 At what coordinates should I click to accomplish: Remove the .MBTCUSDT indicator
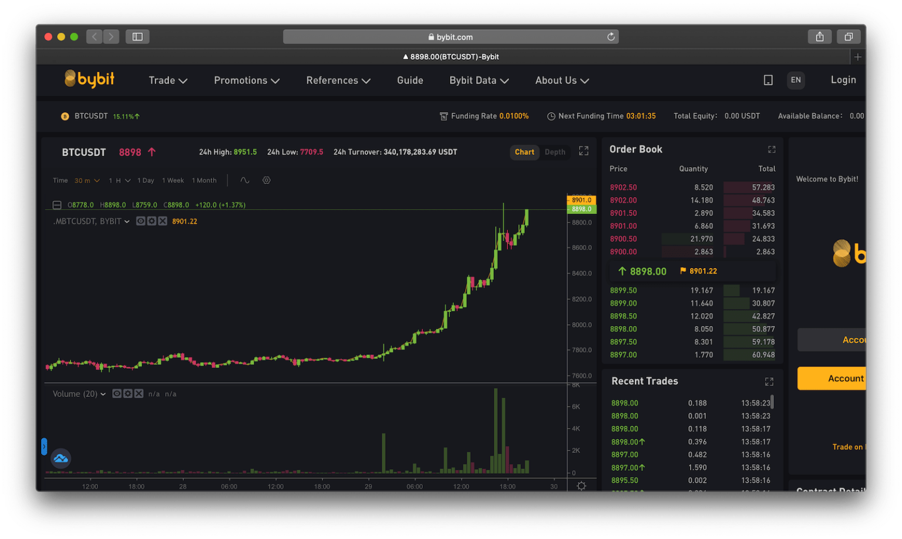[163, 221]
